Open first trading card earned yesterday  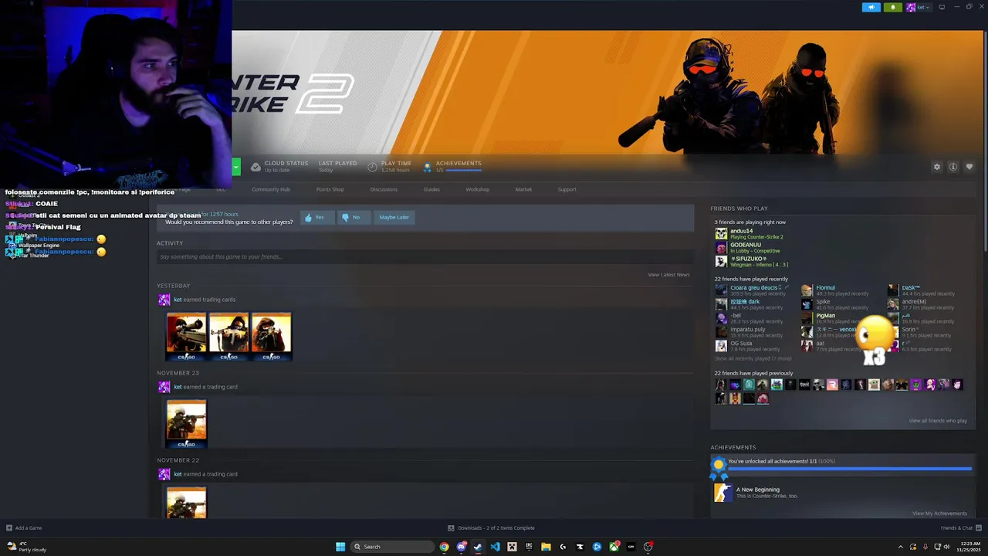[x=186, y=337]
